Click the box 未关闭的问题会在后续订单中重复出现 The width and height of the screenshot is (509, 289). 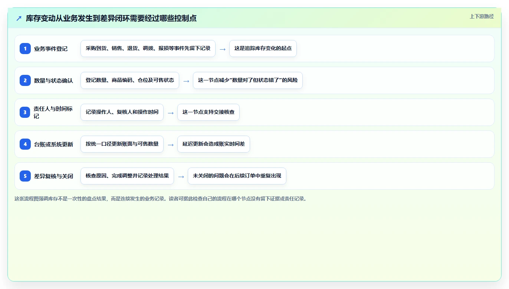(237, 176)
